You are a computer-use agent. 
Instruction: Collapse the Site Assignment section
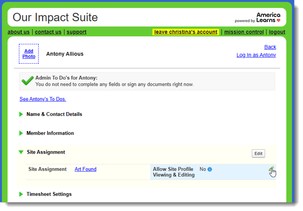point(45,152)
